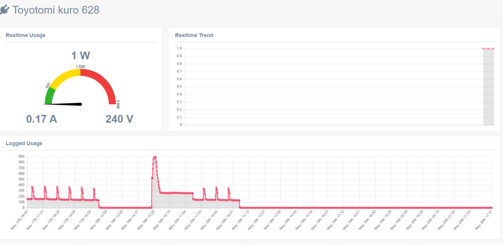The image size is (503, 245).
Task: Select the Toyotomi kuro 628 title
Action: [x=55, y=10]
